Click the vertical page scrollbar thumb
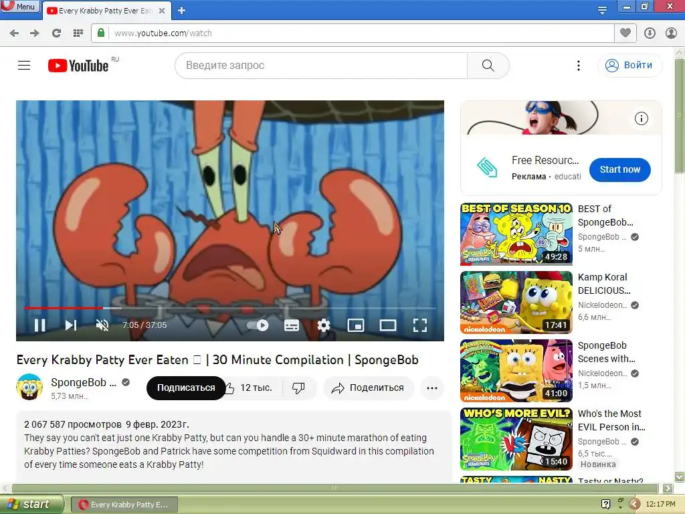 click(x=680, y=116)
